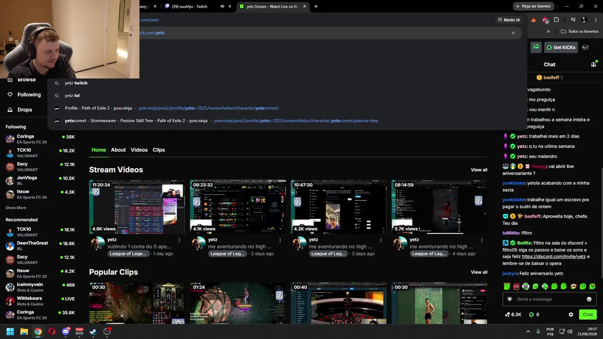Open the emoji picker in chat input
Viewport: 603px width, 339px height.
[589, 299]
